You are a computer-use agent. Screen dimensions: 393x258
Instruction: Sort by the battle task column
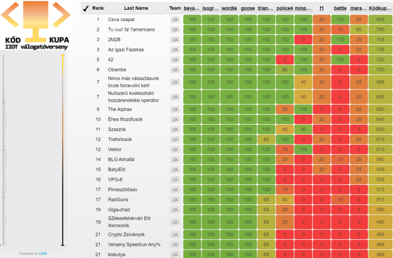click(340, 8)
